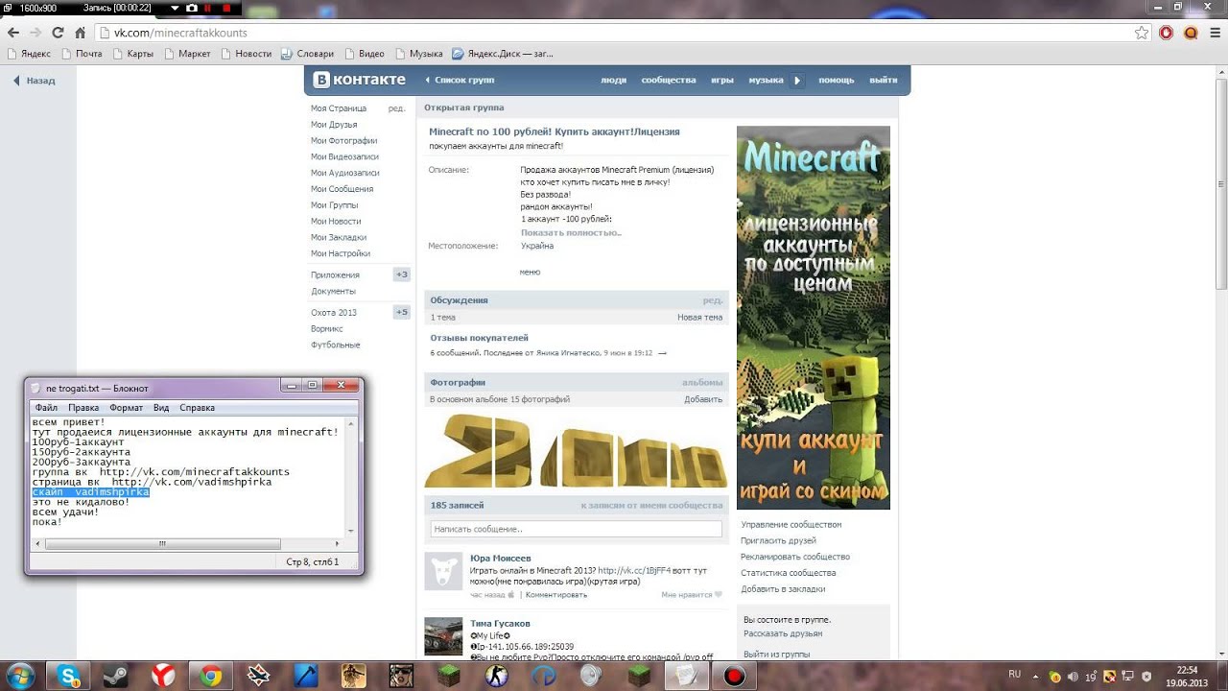Go to browser home page icon
Viewport: 1228px width, 691px height.
[x=81, y=33]
